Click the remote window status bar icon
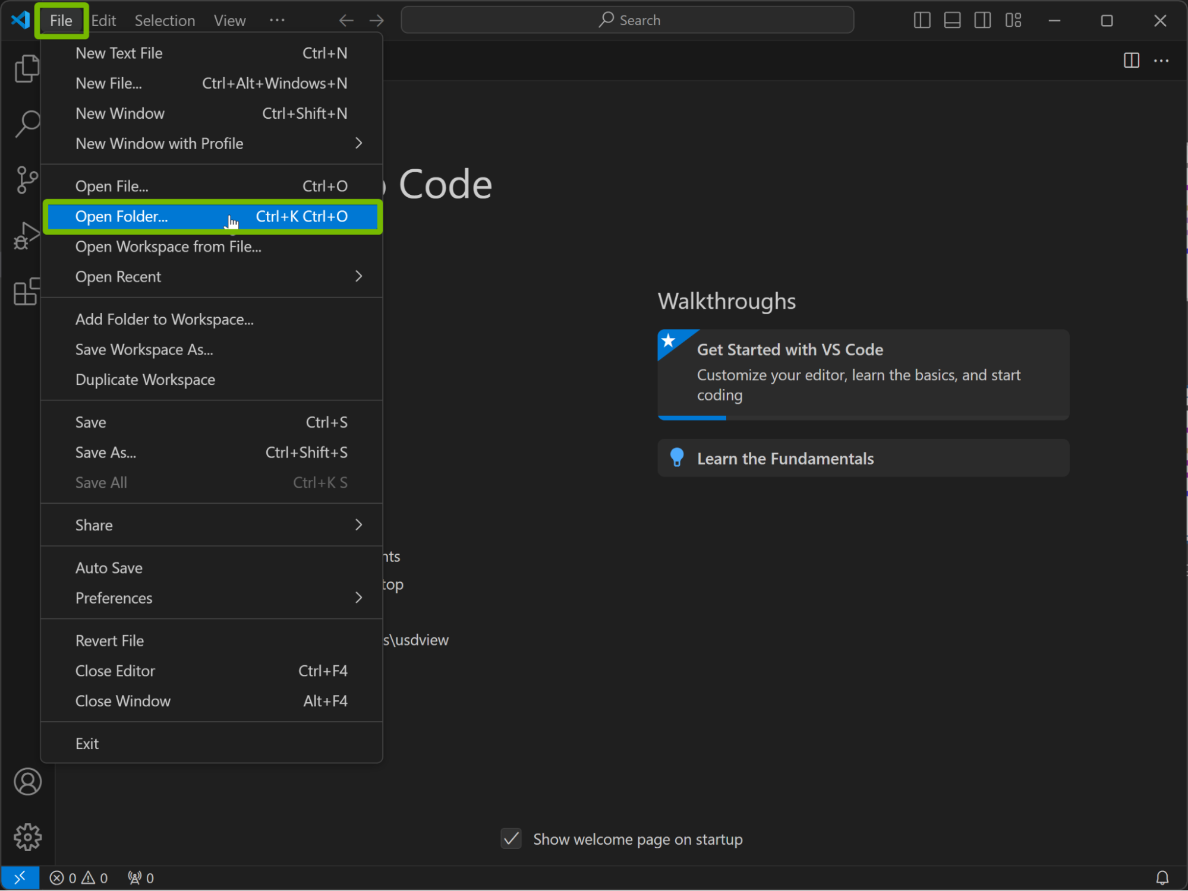Viewport: 1188px width, 891px height. coord(20,877)
